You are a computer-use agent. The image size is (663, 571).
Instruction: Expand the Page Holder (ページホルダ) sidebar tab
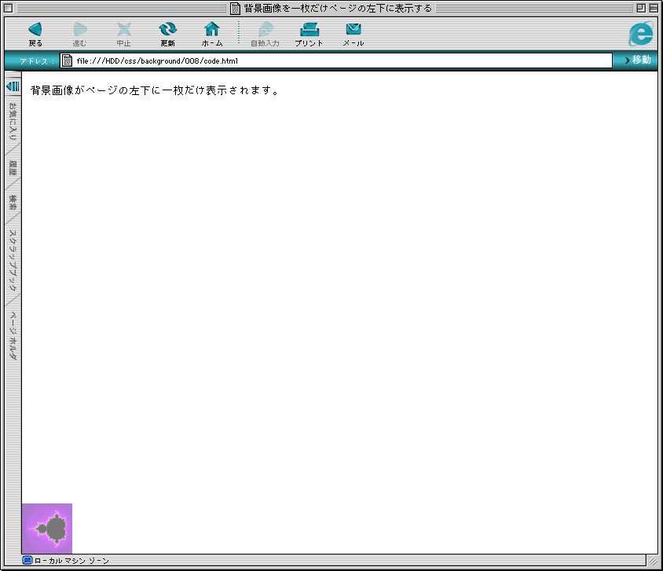13,336
